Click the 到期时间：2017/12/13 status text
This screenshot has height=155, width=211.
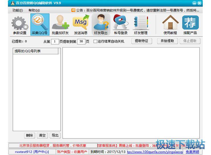(108, 152)
